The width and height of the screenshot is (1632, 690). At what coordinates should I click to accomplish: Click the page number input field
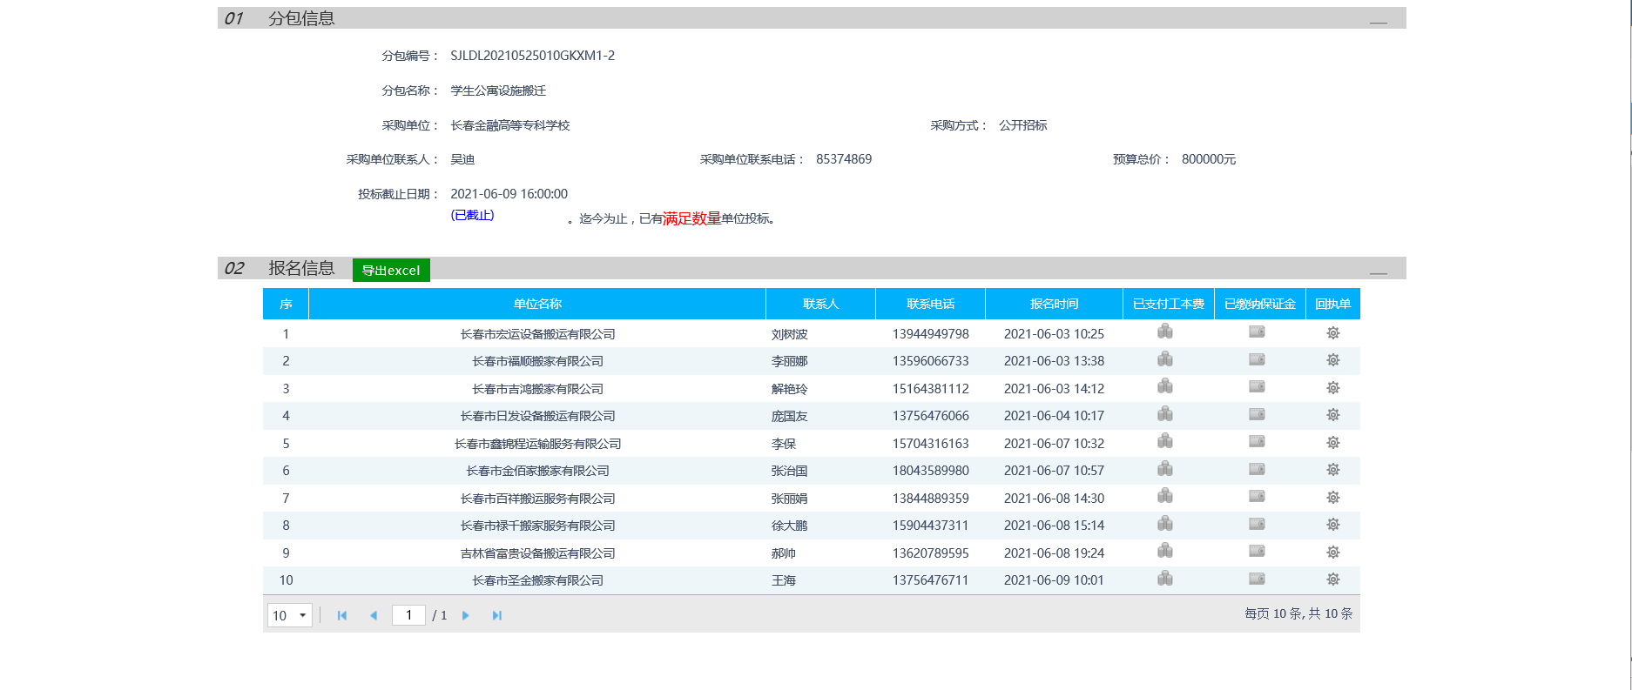pos(408,615)
